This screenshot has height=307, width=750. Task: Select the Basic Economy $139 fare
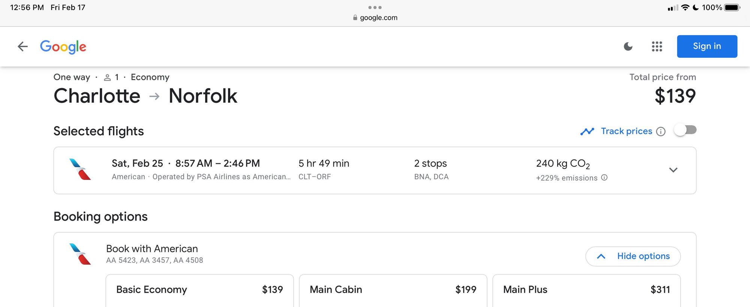point(199,290)
